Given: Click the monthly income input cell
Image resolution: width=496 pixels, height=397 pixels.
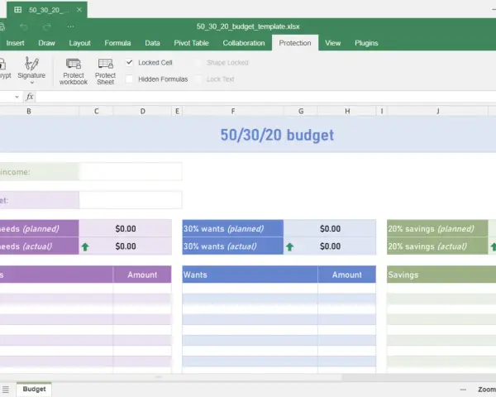Looking at the screenshot, I should coord(131,171).
